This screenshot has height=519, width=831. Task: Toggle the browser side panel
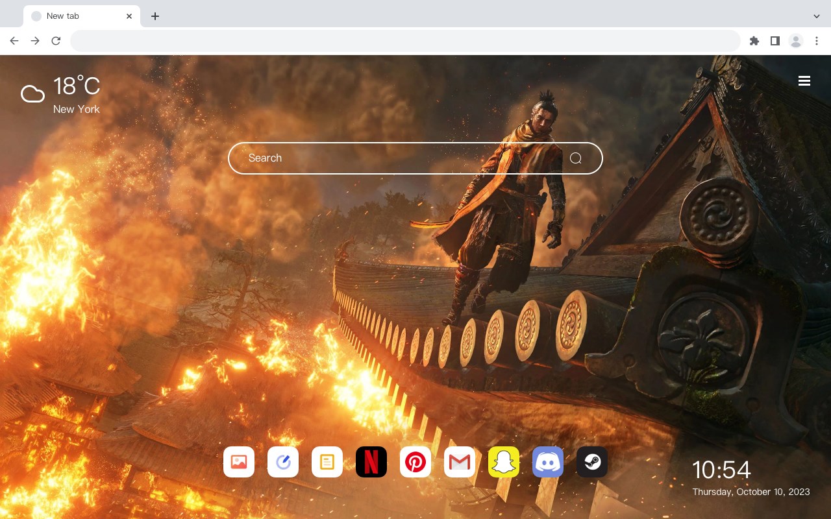click(775, 41)
